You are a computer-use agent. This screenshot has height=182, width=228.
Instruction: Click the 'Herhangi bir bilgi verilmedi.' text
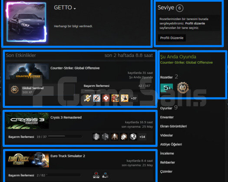73,26
